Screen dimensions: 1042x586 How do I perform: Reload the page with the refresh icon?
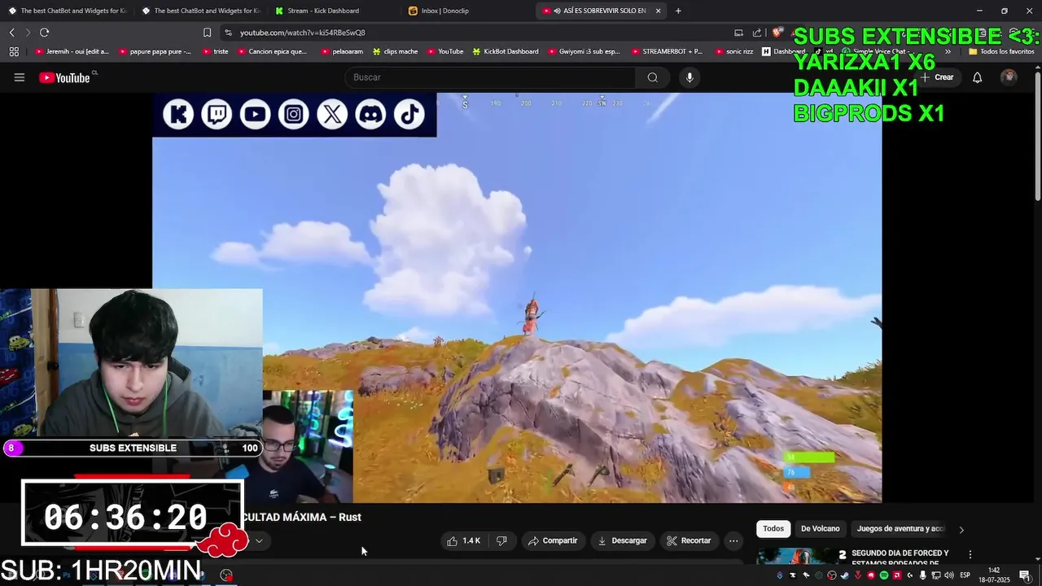[44, 33]
